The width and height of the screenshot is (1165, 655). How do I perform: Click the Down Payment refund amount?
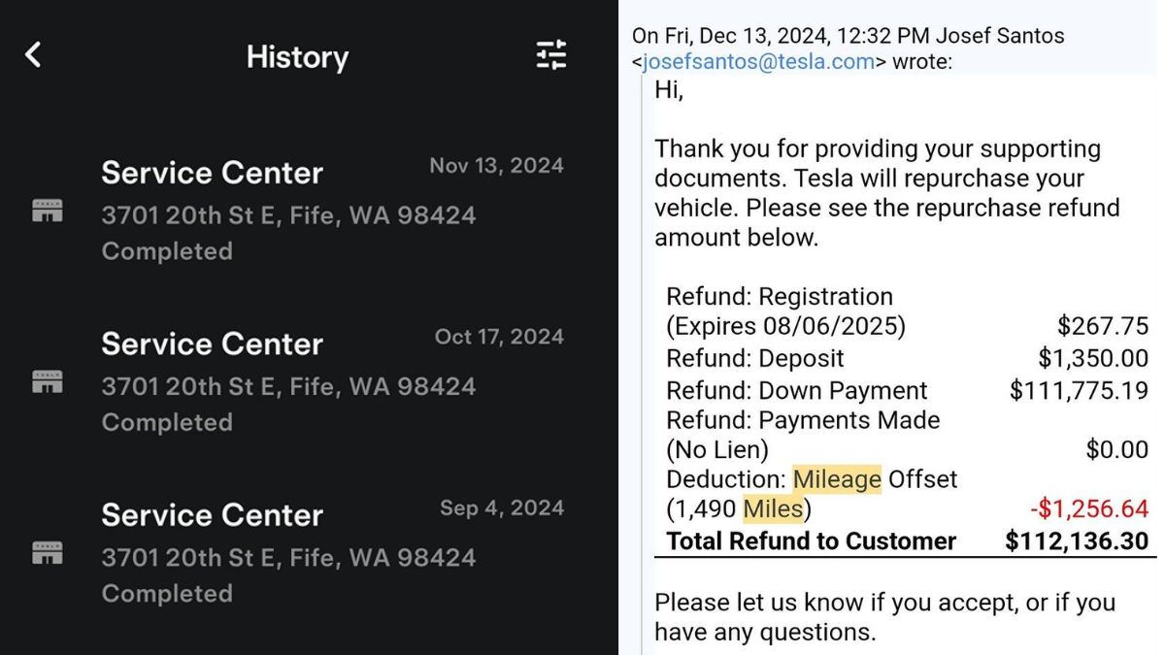click(x=1079, y=390)
